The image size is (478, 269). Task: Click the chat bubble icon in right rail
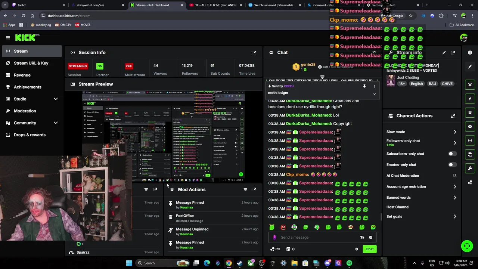470,127
